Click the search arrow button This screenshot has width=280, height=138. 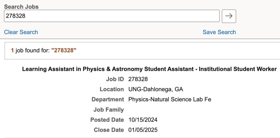[x=229, y=16]
